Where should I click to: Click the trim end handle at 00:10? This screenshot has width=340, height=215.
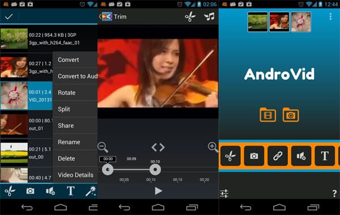155,170
